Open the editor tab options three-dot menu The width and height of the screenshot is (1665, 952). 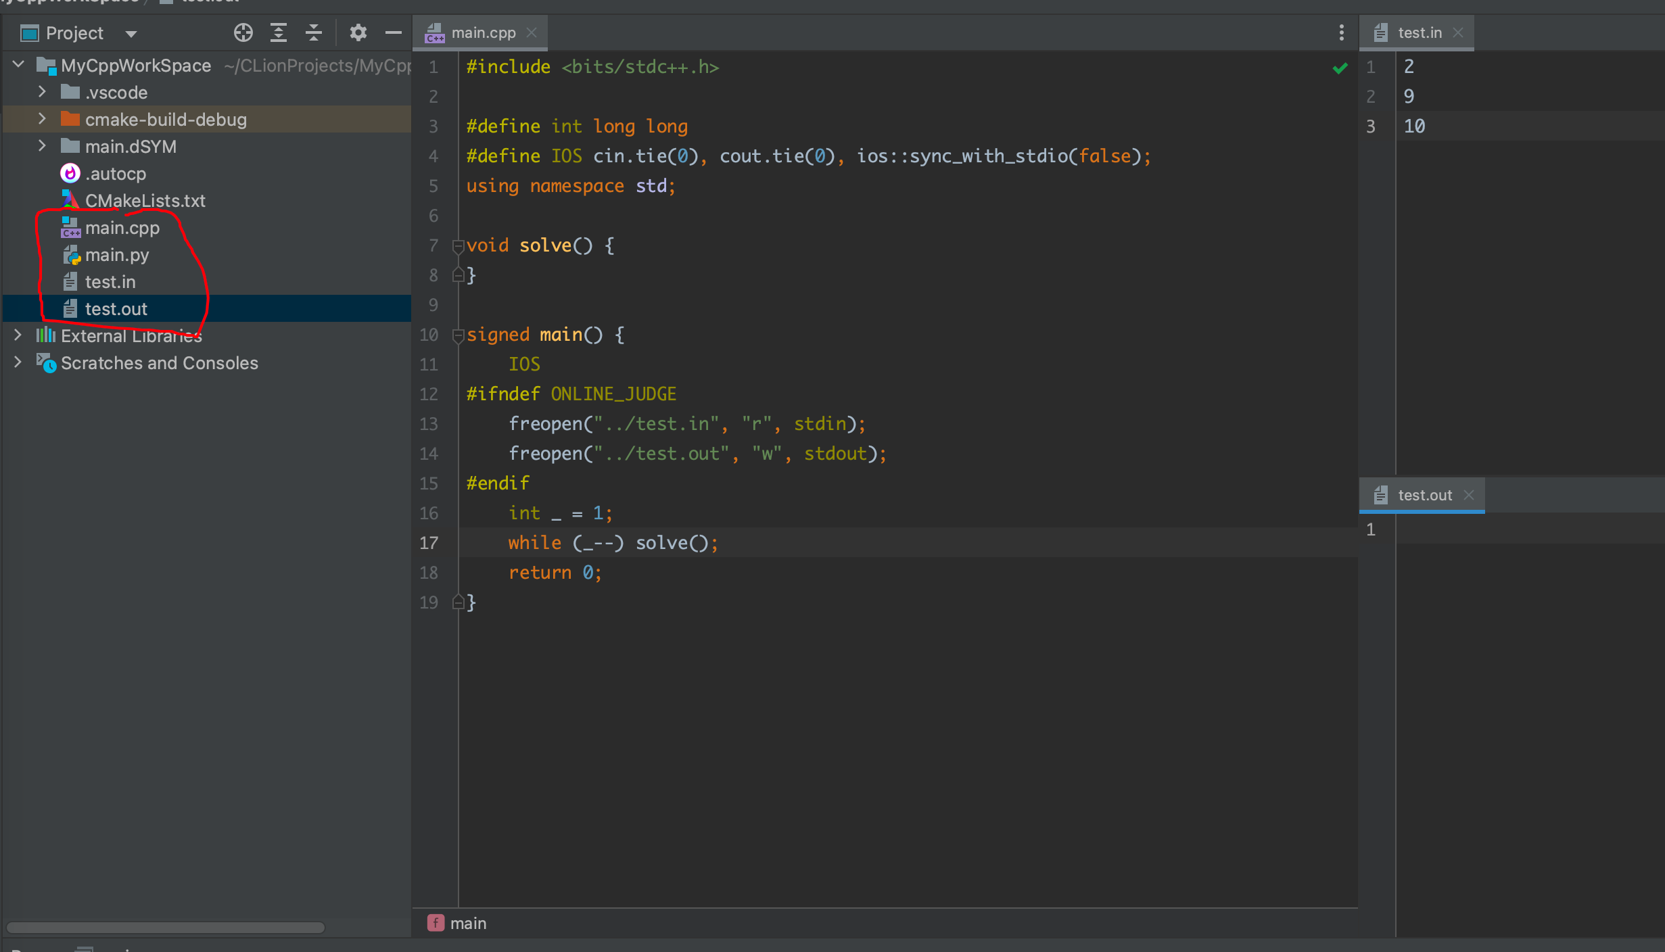point(1341,32)
